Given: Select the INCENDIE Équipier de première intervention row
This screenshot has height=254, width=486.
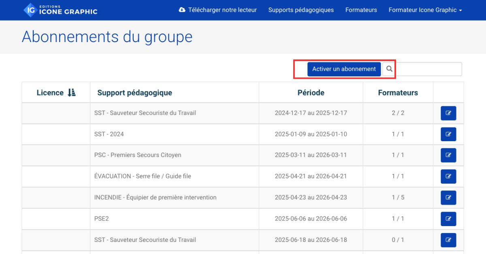Looking at the screenshot, I should [x=155, y=197].
